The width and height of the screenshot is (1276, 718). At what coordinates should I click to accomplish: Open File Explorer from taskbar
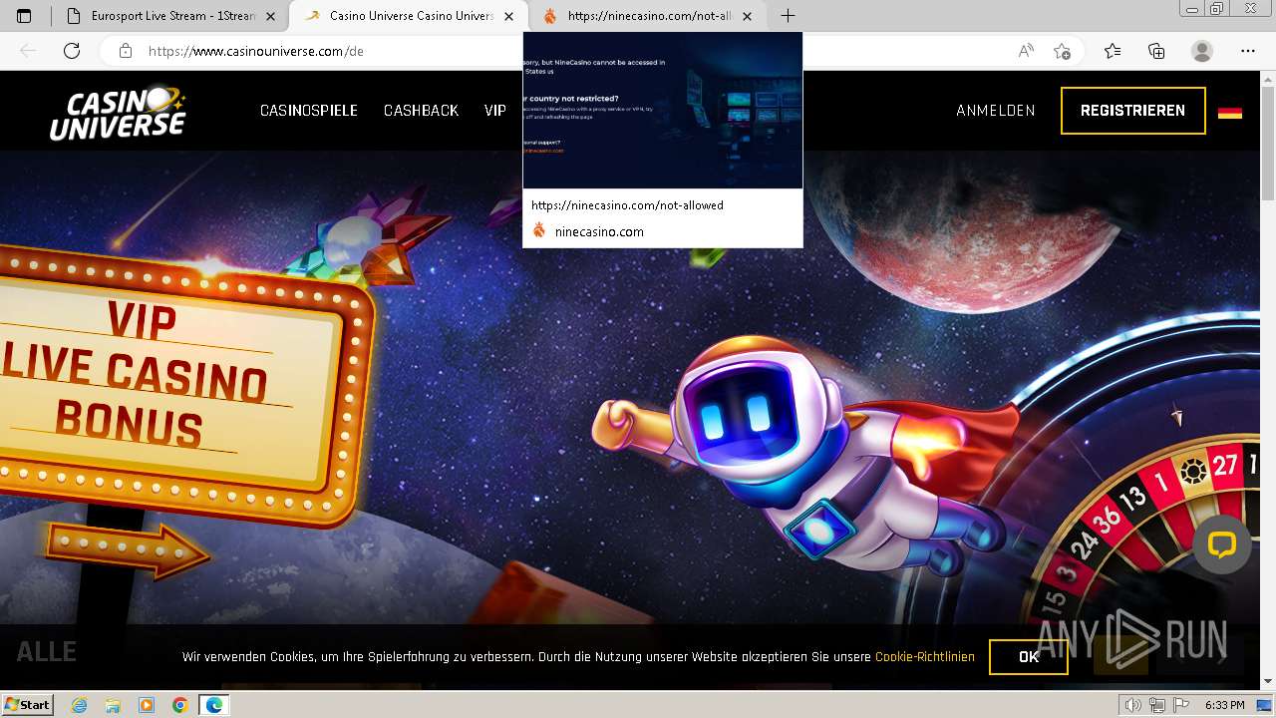click(x=113, y=705)
